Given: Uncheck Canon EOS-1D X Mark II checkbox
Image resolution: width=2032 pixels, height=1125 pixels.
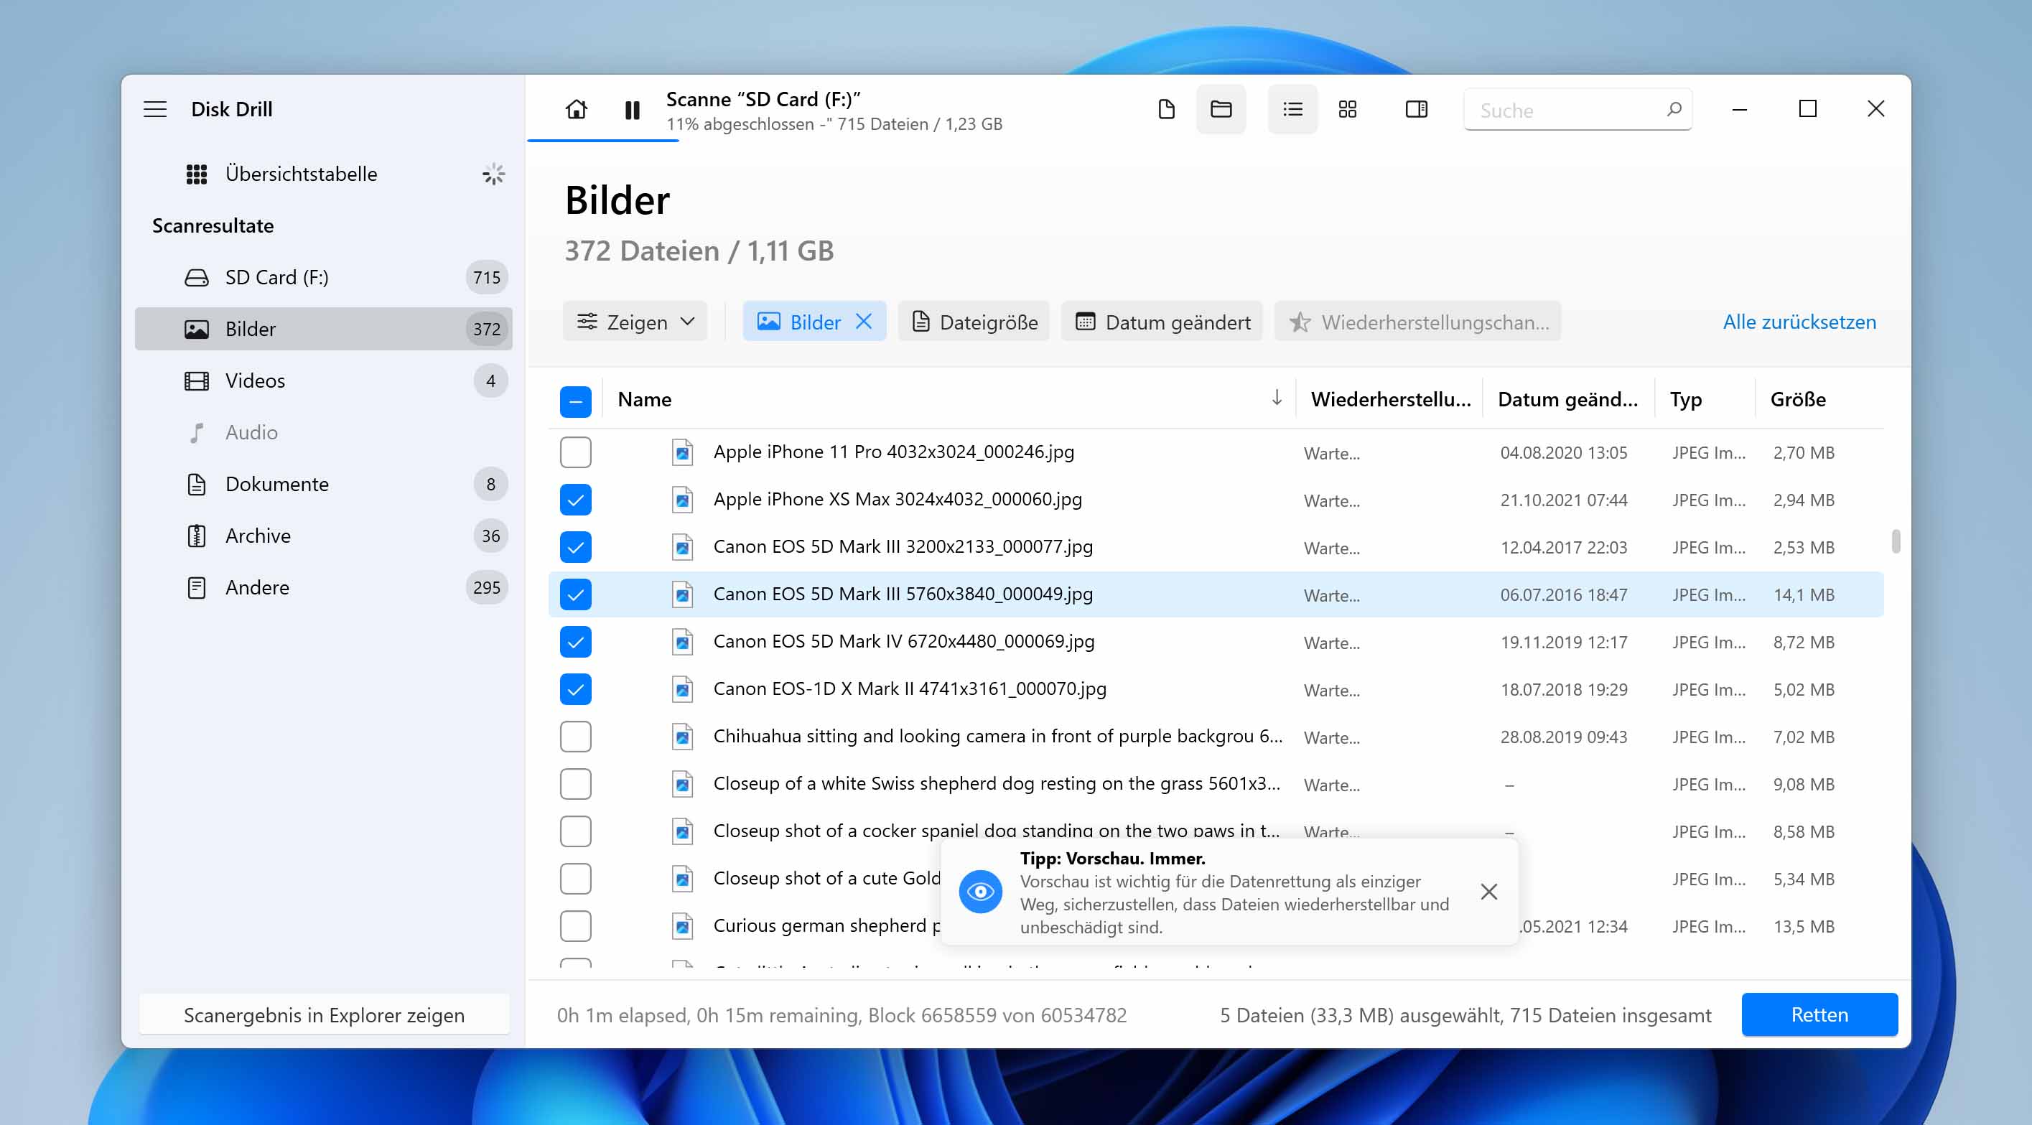Looking at the screenshot, I should click(x=575, y=688).
